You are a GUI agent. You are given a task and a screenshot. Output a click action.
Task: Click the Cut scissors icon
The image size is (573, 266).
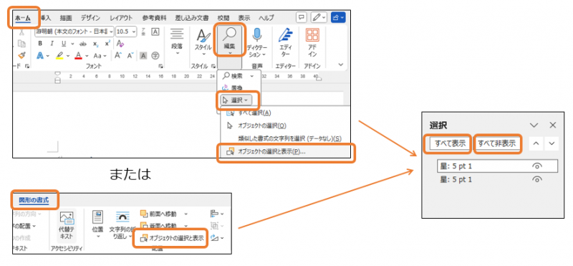(x=22, y=33)
